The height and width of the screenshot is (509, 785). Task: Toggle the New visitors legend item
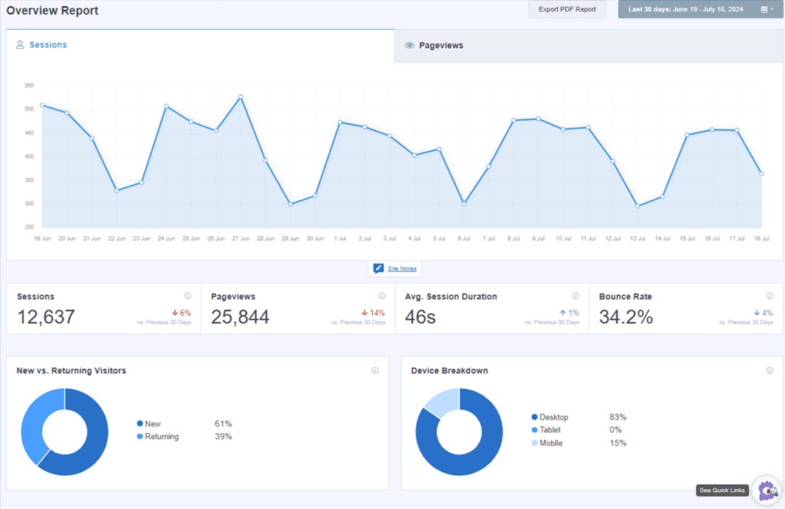click(x=153, y=424)
